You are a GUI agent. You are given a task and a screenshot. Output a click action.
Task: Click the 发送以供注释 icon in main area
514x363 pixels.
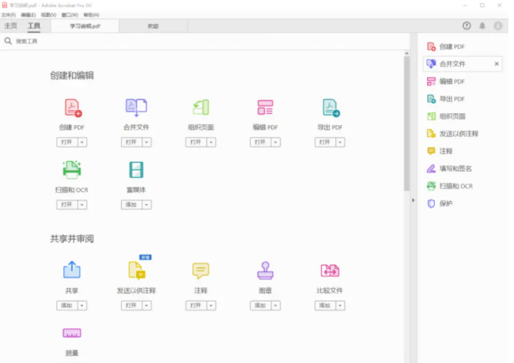(x=137, y=270)
